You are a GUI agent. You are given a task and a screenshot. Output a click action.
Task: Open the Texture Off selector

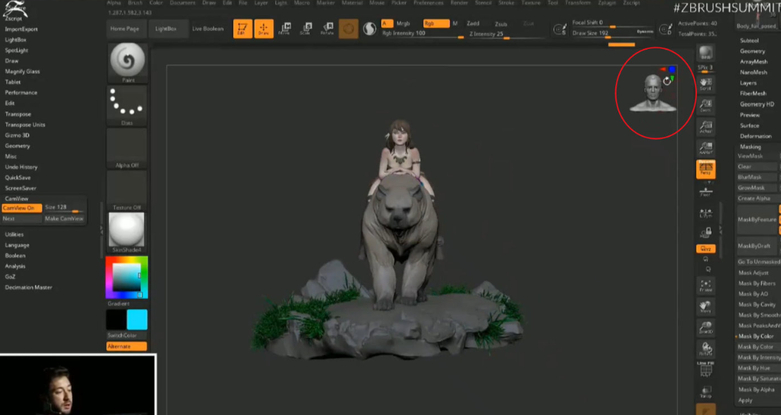pos(127,191)
